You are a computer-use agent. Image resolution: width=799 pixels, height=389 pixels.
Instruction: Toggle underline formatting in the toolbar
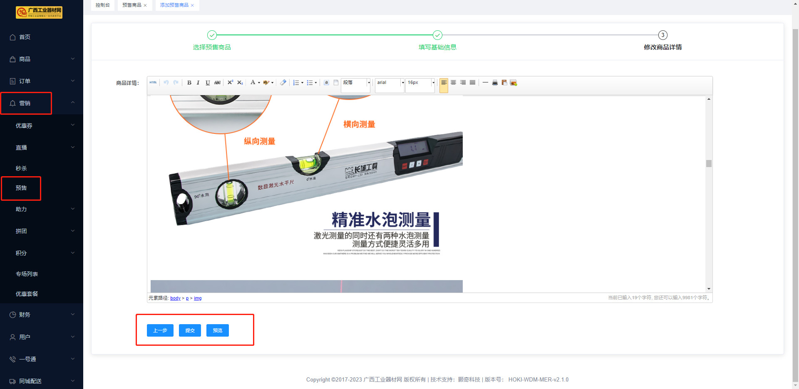pyautogui.click(x=208, y=83)
